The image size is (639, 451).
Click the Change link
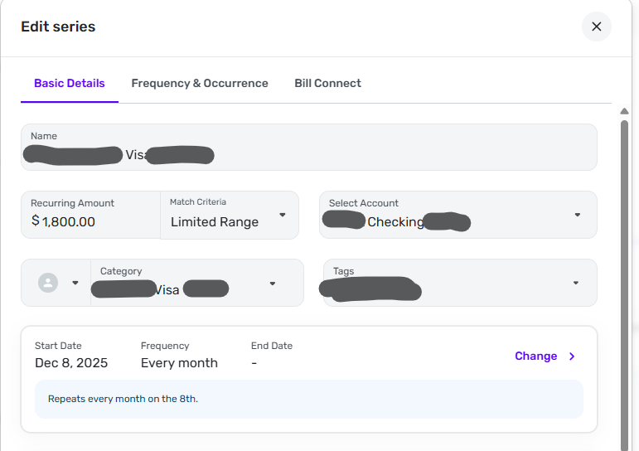pyautogui.click(x=535, y=356)
